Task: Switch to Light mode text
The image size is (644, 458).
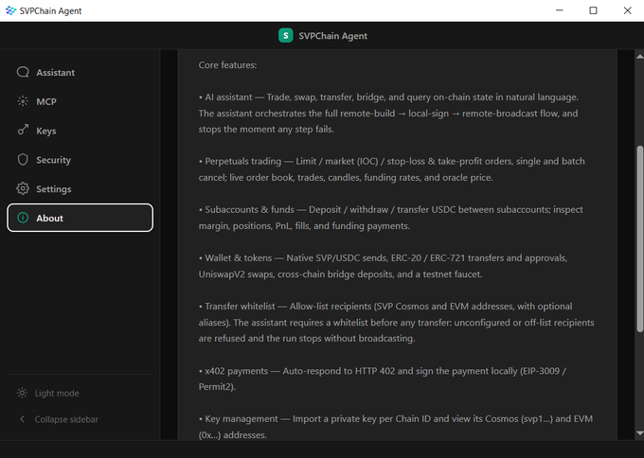Action: point(57,393)
